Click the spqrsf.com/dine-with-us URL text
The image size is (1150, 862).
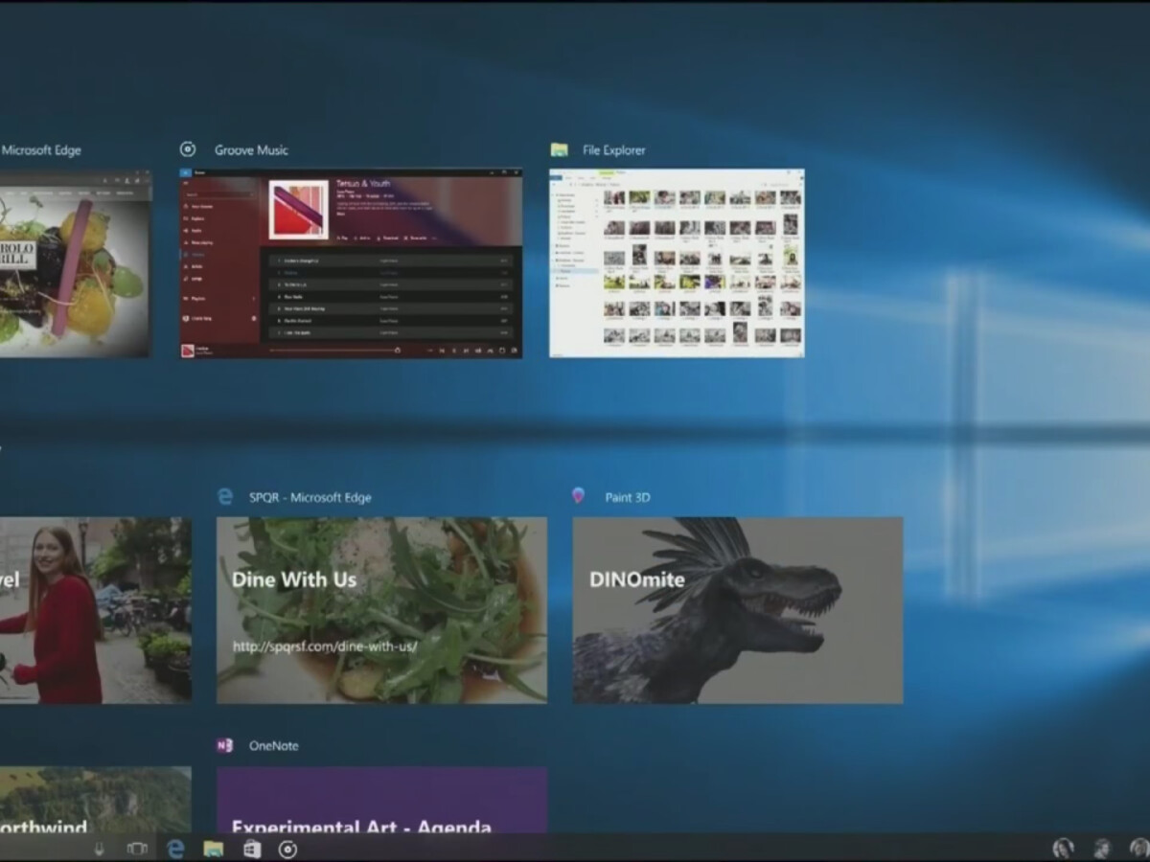(x=324, y=646)
